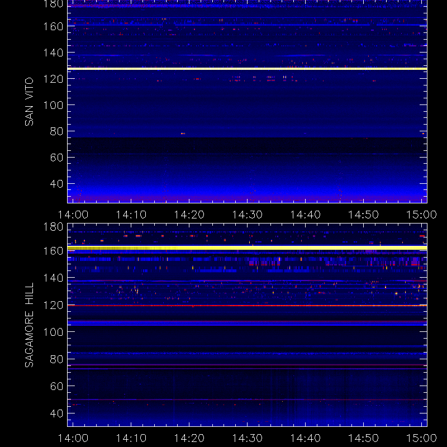The image size is (447, 447).
Task: Click the yellow band near 160 in the Sagamore Hill spectrogram
Action: point(247,248)
